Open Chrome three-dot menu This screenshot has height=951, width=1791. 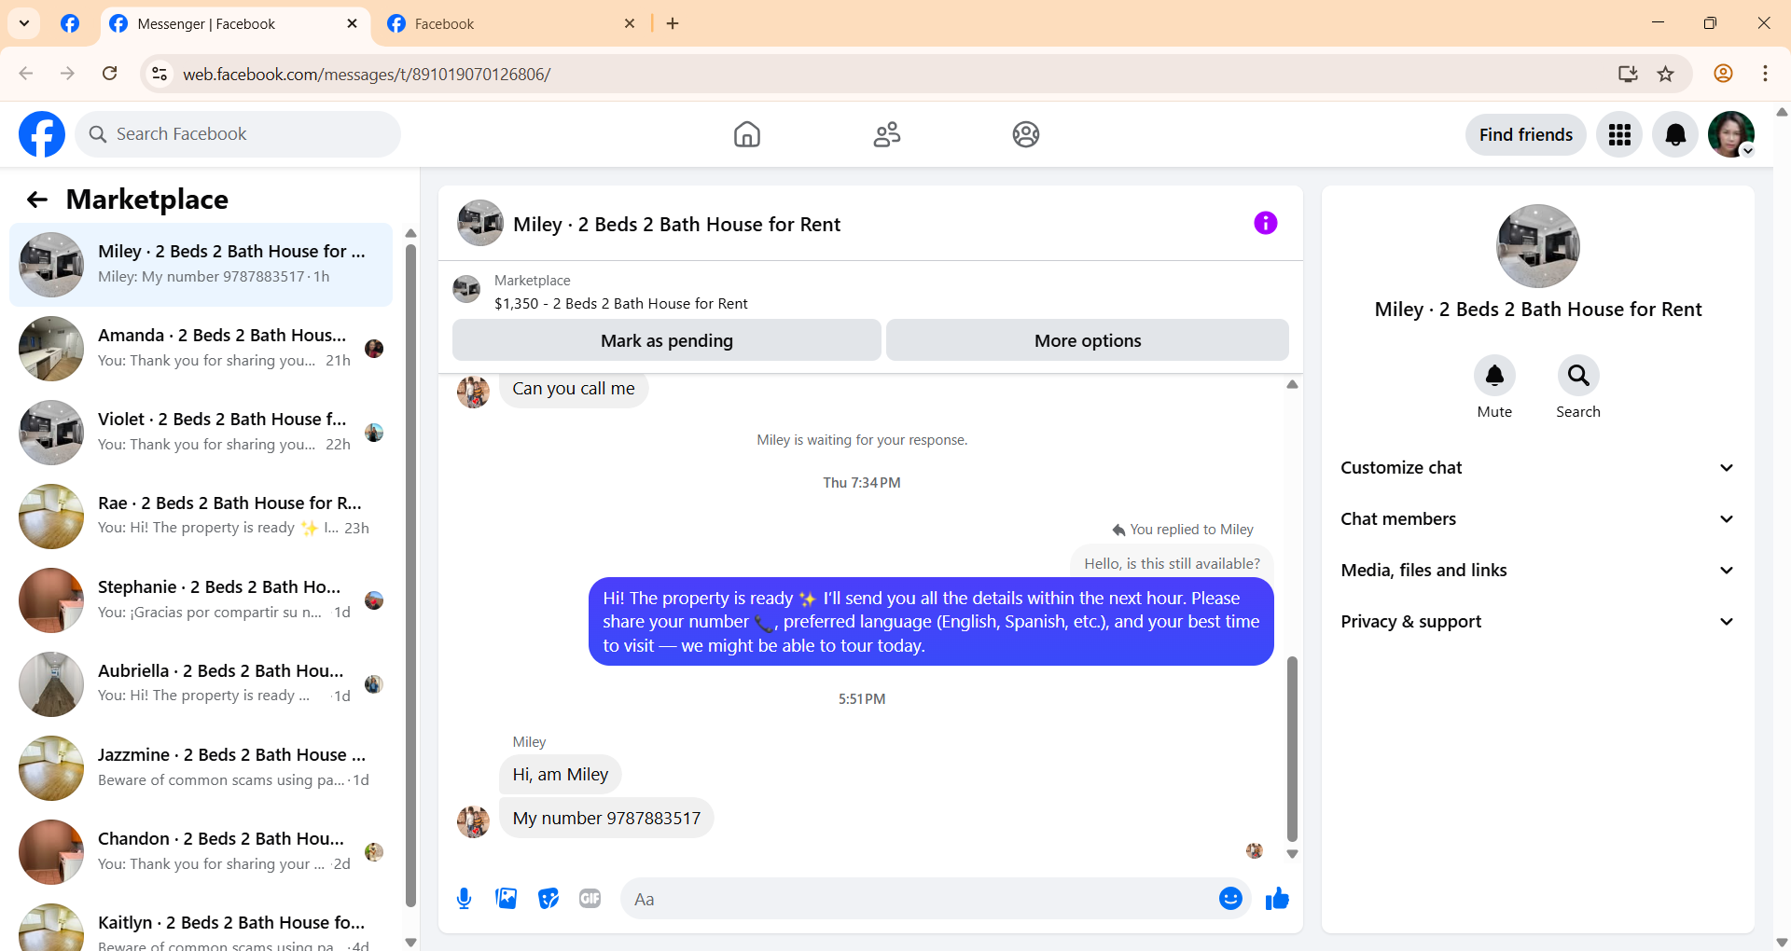click(x=1765, y=74)
